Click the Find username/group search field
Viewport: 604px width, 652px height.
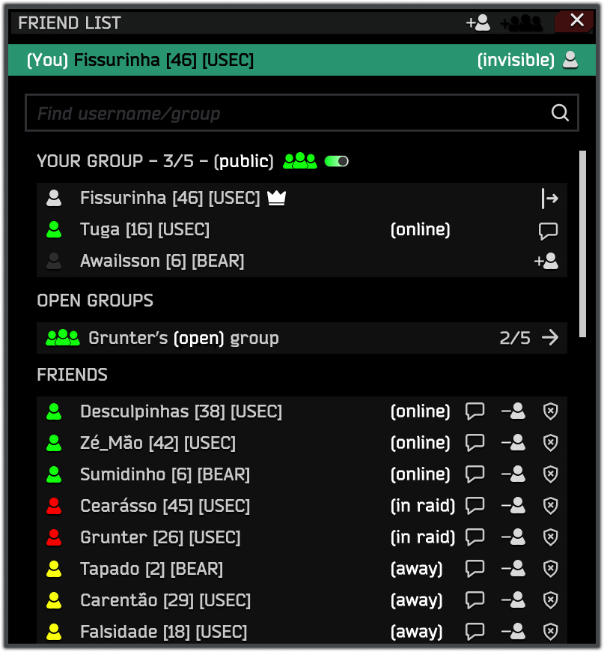pos(288,113)
